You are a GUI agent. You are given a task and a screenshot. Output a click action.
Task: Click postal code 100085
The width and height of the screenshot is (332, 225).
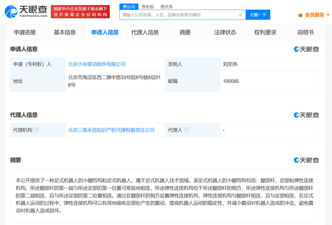coord(231,81)
